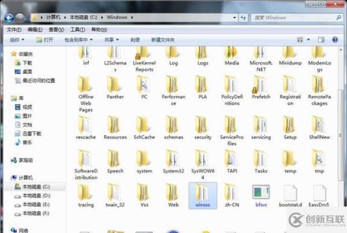This screenshot has height=233, width=347.
Task: Click the 刻录 toolbar button
Action: (135, 40)
